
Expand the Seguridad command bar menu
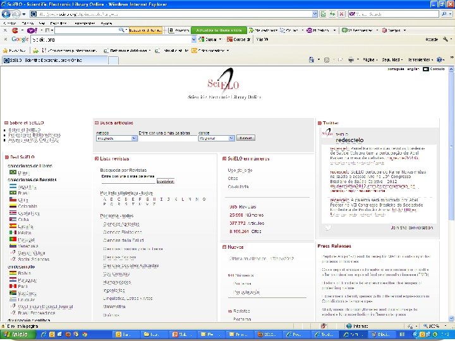[392, 60]
